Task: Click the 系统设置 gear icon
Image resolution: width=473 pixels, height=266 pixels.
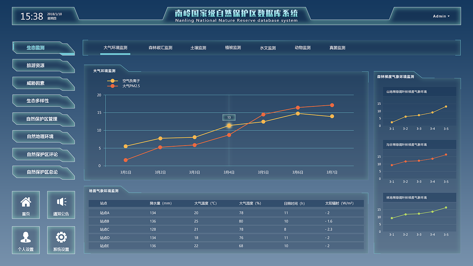Action: 61,240
